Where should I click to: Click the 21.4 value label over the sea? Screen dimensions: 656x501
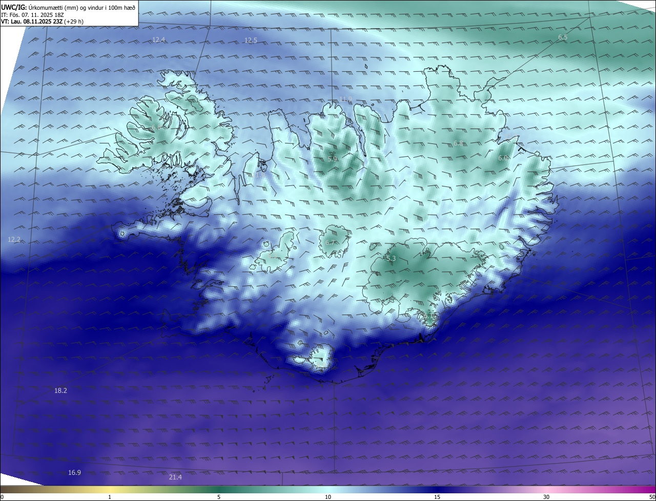[x=175, y=477]
